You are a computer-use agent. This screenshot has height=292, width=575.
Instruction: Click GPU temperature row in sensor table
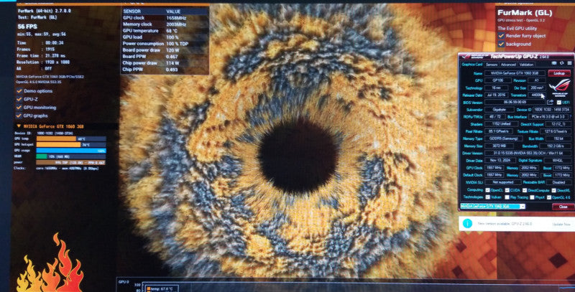(165, 31)
